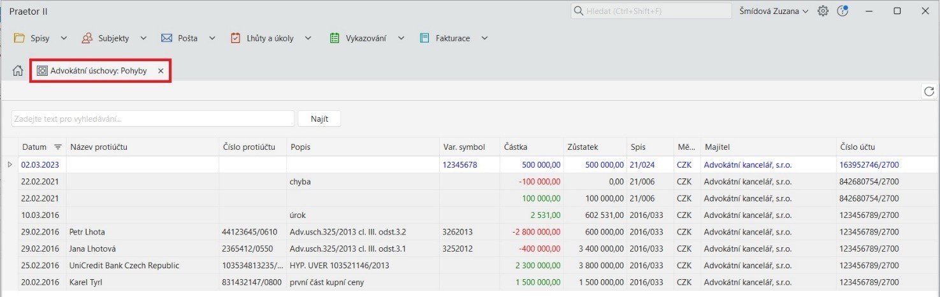This screenshot has width=940, height=297.
Task: Click the Pošta envelope icon
Action: (167, 38)
